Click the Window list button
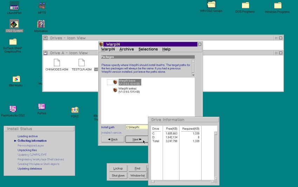This screenshot has height=187, width=298. pos(137,175)
